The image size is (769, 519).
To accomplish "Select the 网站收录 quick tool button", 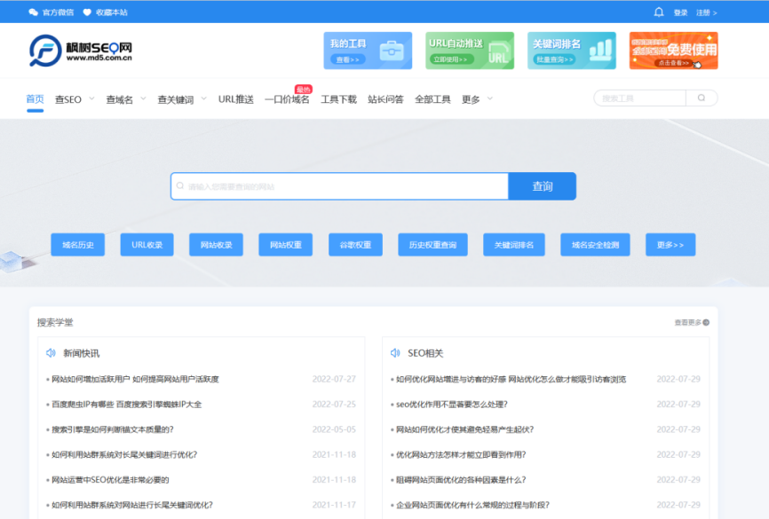I will click(217, 245).
